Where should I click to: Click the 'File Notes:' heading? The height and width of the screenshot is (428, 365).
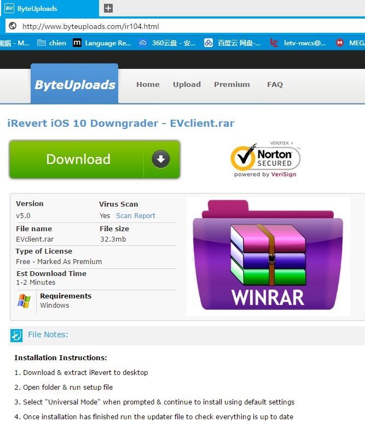coord(48,335)
